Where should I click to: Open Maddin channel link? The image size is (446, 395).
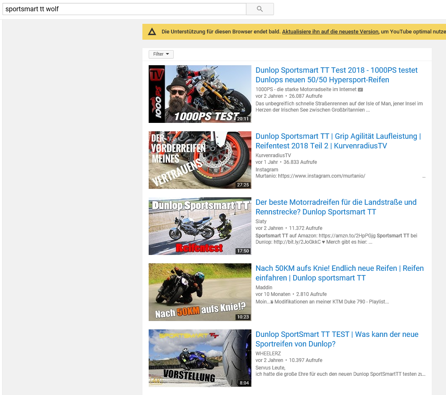click(x=264, y=288)
